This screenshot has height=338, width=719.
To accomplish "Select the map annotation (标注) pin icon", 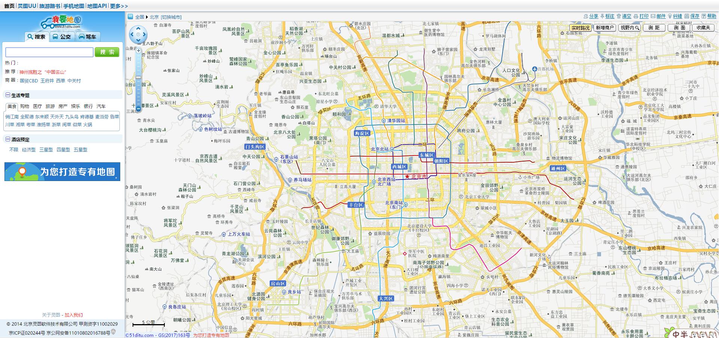I will pyautogui.click(x=603, y=17).
